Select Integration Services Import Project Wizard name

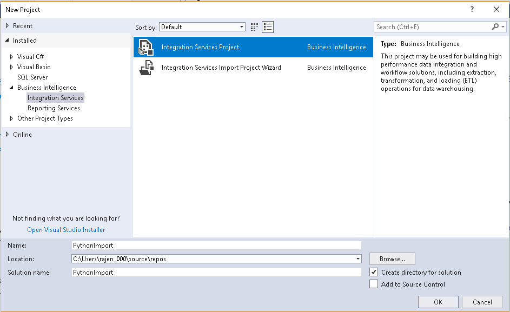pos(221,68)
